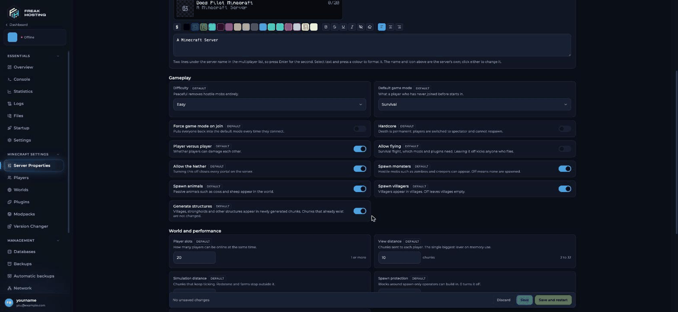This screenshot has height=312, width=678.
Task: Turn on Hardcore mode
Action: [x=565, y=129]
